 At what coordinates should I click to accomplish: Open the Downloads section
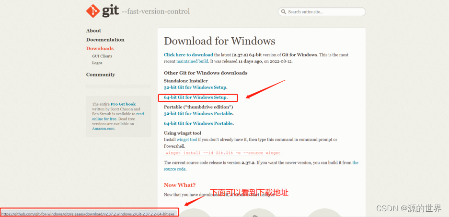(x=100, y=49)
